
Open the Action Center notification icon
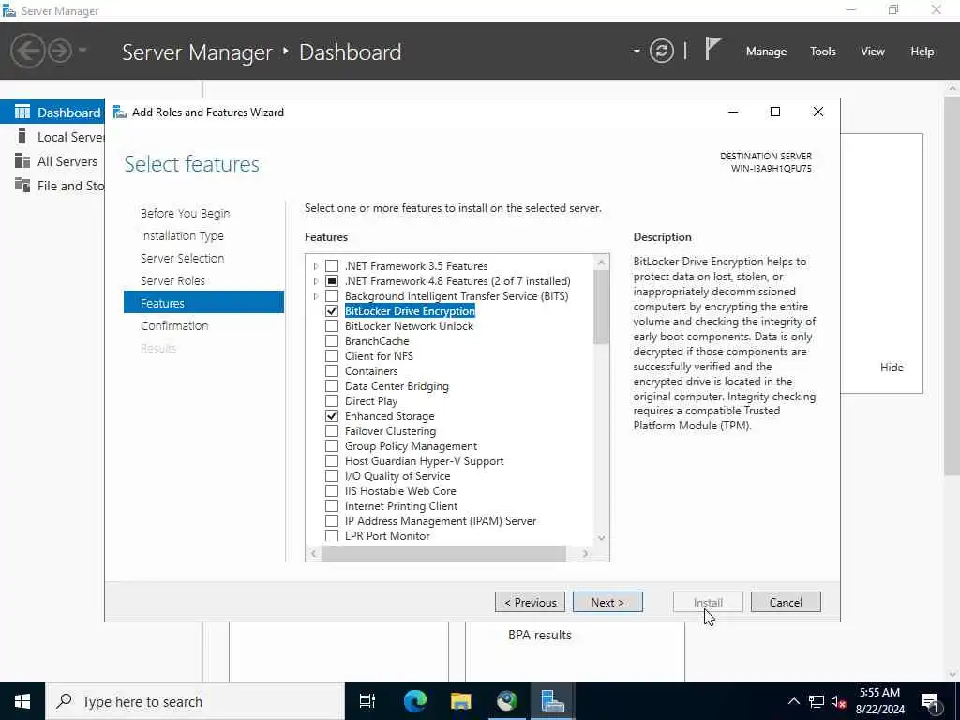point(930,701)
